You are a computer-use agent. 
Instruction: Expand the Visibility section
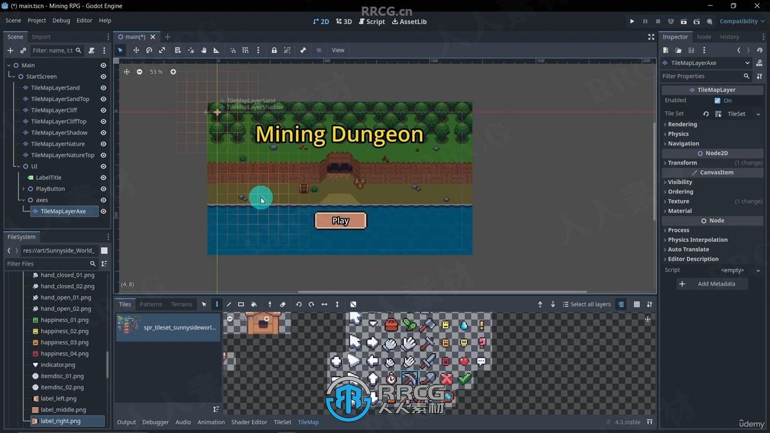tap(680, 182)
